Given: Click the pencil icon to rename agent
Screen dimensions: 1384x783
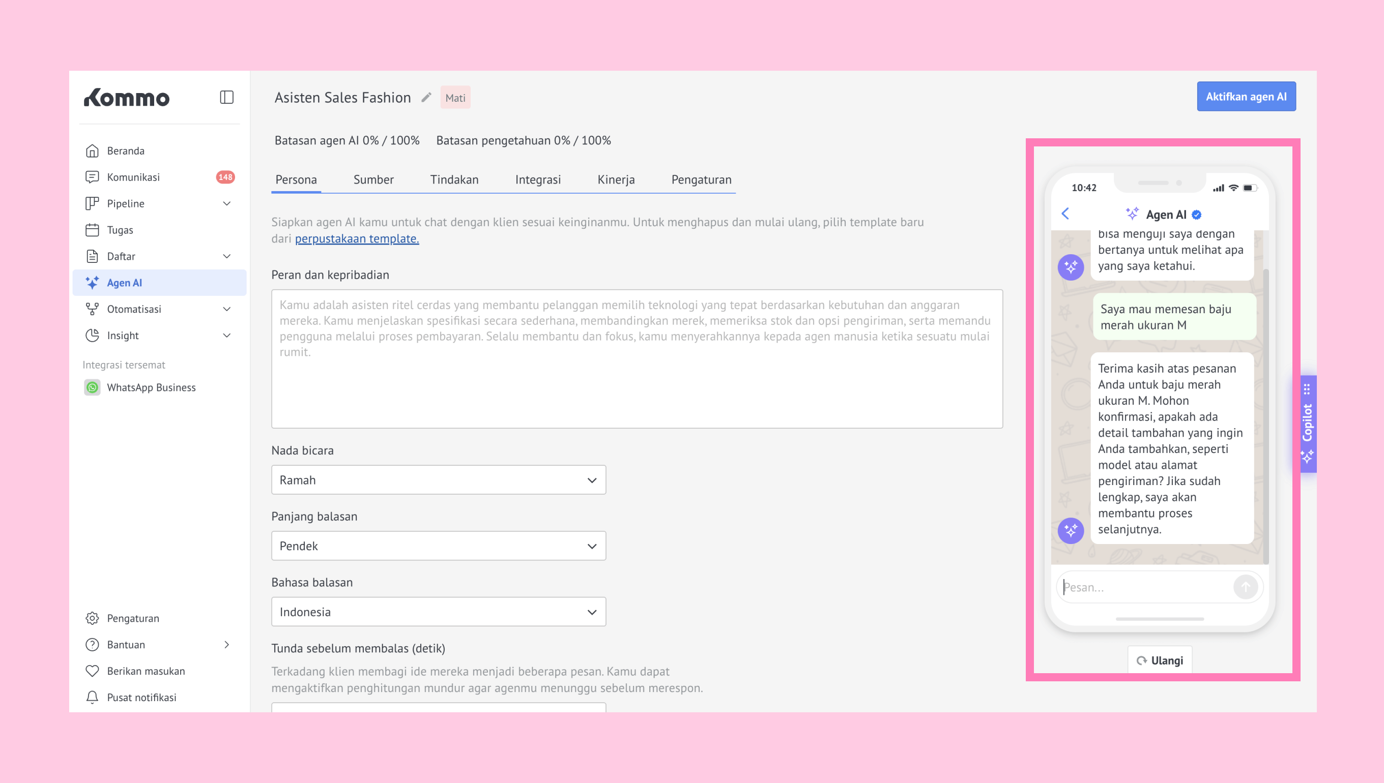Looking at the screenshot, I should [x=426, y=97].
